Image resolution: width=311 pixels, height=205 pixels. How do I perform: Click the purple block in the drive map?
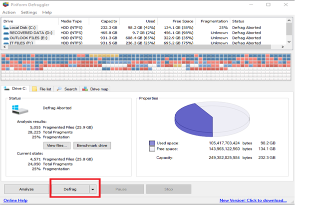(37, 68)
